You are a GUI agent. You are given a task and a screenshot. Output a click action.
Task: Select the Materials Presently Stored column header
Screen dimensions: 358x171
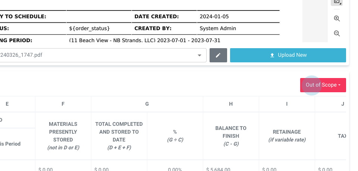(x=63, y=136)
